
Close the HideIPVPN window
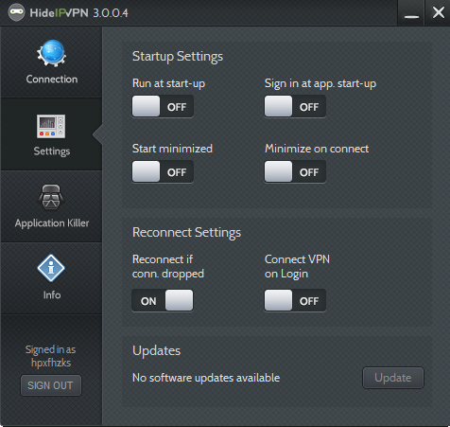tap(438, 13)
